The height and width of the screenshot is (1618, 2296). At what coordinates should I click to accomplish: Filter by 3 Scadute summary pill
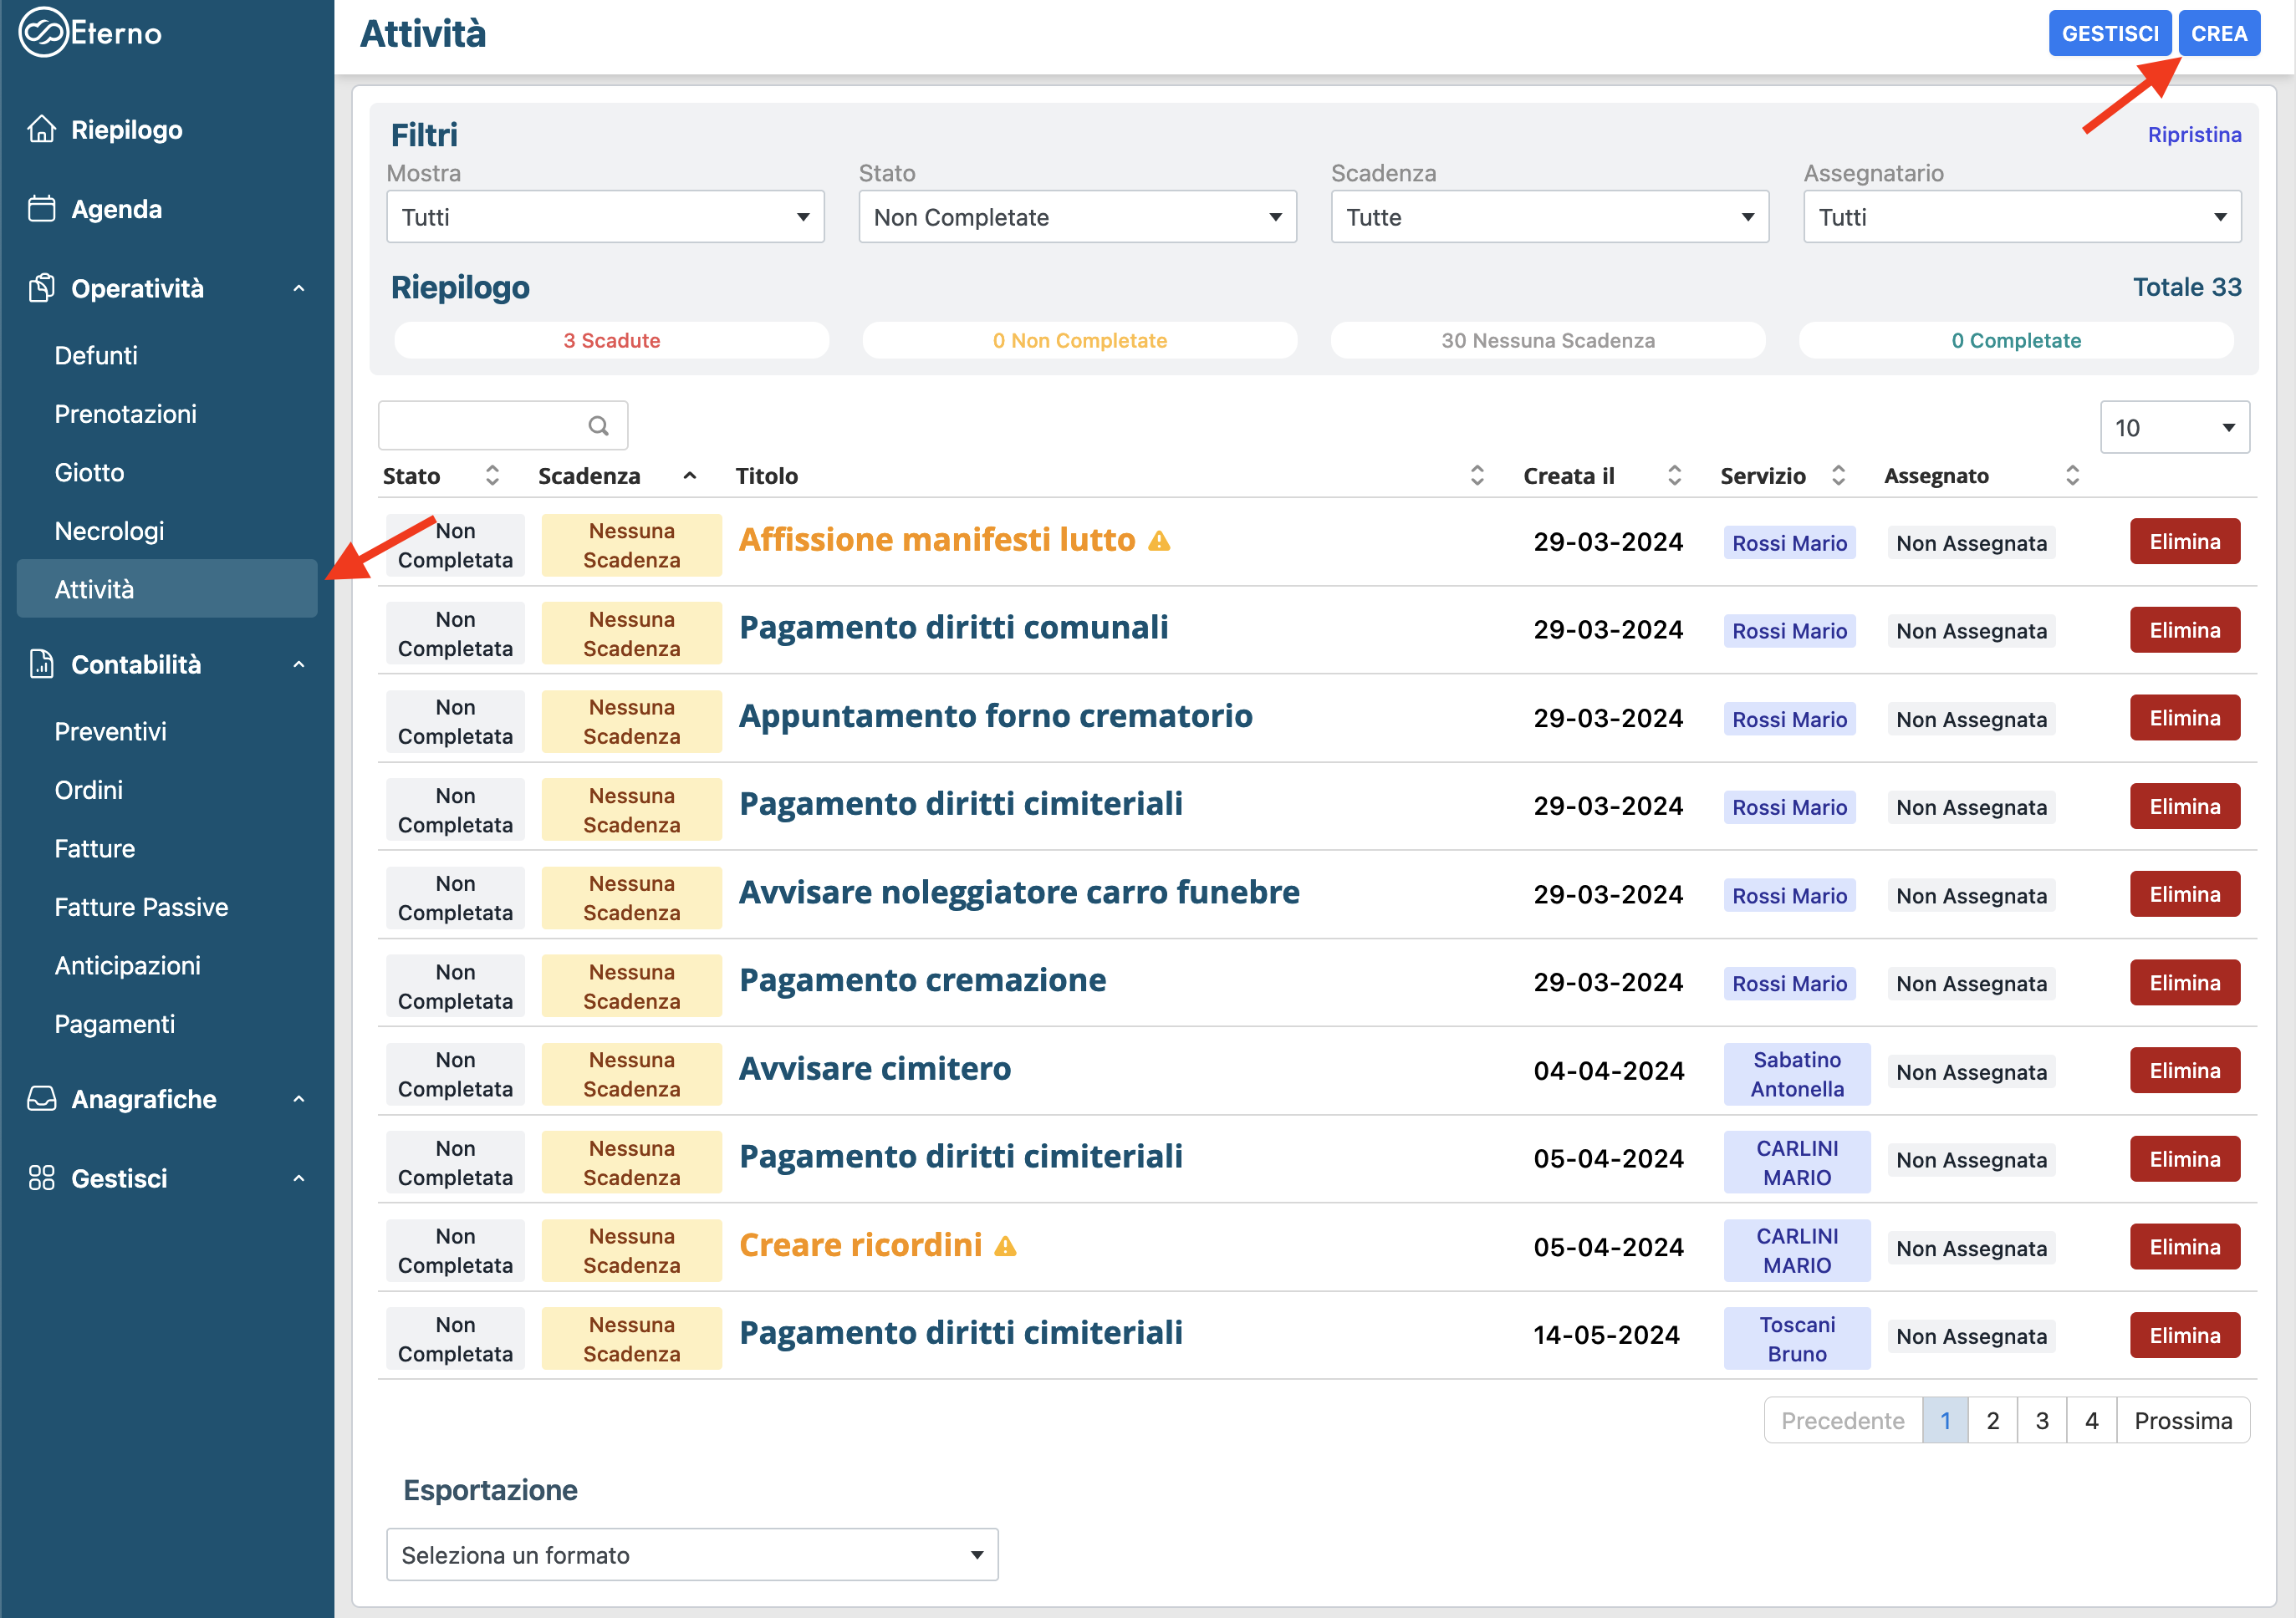611,340
